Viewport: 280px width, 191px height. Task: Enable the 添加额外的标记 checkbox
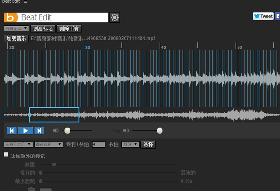pyautogui.click(x=6, y=155)
